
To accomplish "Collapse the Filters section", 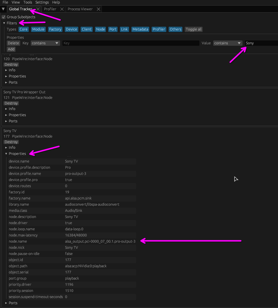I will pyautogui.click(x=4, y=23).
